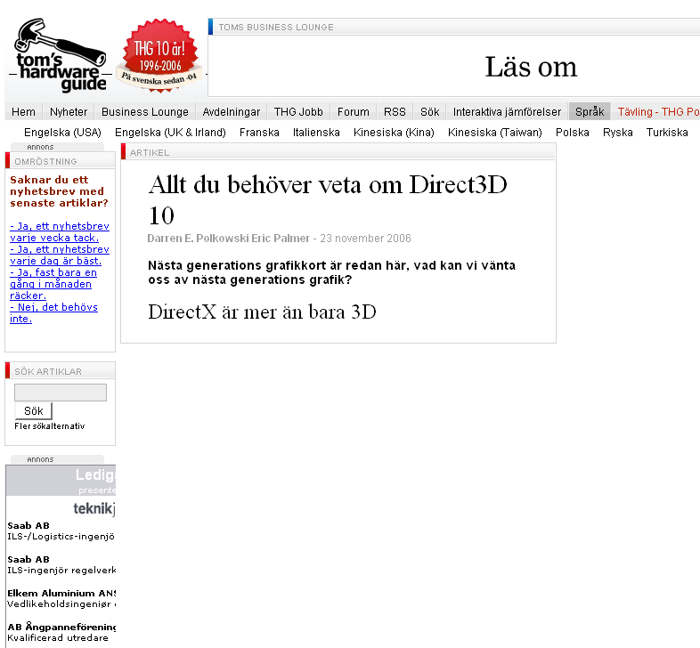Choose the Polska language link

coord(573,133)
